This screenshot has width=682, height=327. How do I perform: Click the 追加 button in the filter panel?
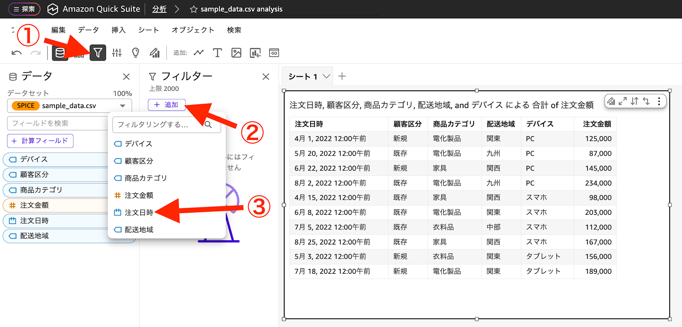(x=167, y=105)
